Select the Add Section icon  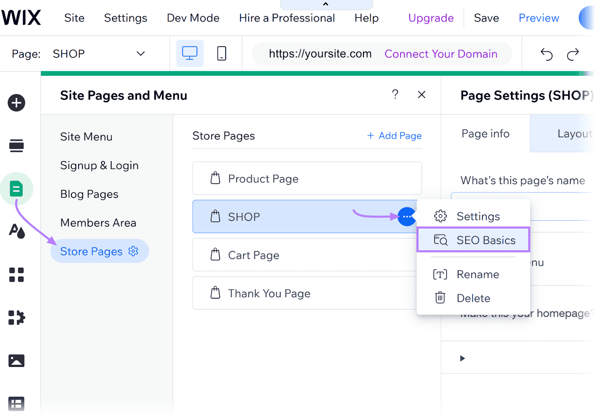[x=16, y=146]
